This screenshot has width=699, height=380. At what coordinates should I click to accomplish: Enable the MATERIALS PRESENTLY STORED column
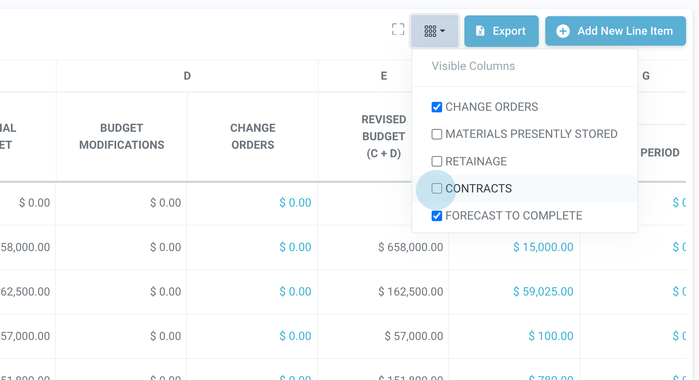437,134
